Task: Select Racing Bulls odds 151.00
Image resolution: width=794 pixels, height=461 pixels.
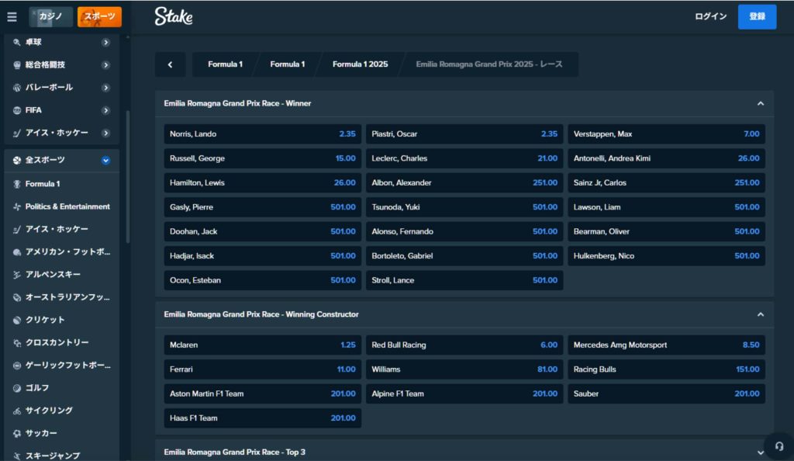Action: click(x=666, y=369)
